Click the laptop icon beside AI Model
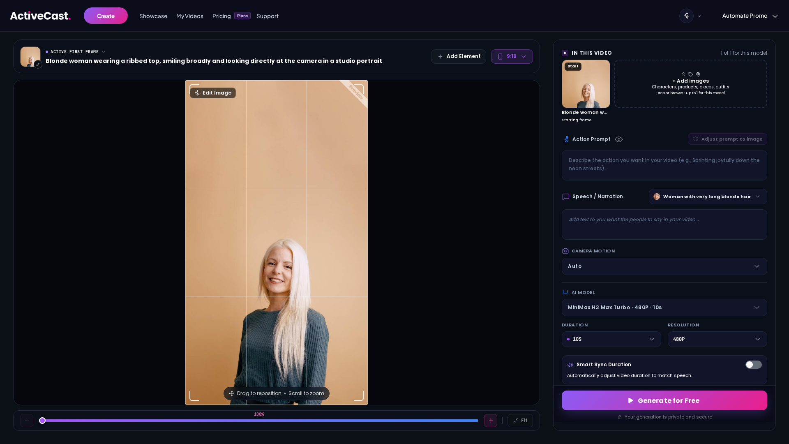The height and width of the screenshot is (444, 789). tap(565, 292)
